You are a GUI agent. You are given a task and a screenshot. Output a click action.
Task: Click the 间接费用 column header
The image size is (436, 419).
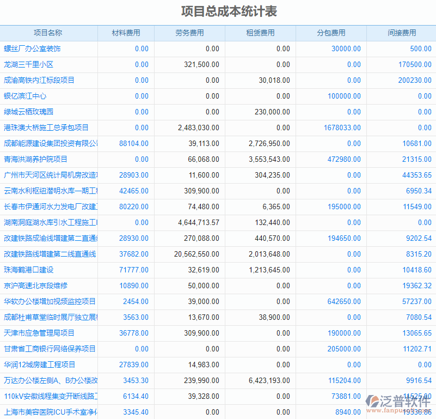[x=401, y=33]
